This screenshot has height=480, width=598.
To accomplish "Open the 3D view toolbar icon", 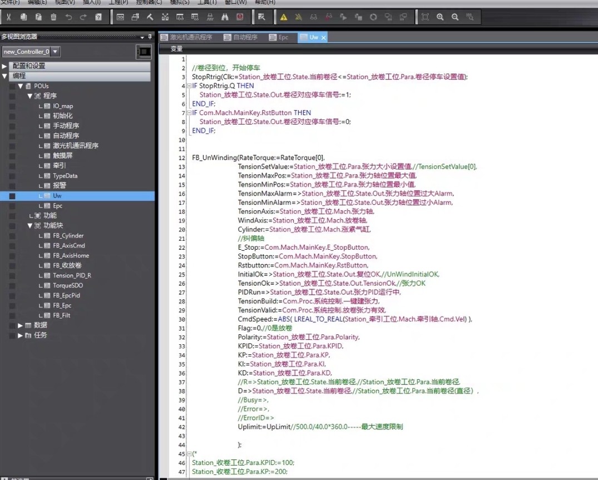I will pyautogui.click(x=120, y=17).
